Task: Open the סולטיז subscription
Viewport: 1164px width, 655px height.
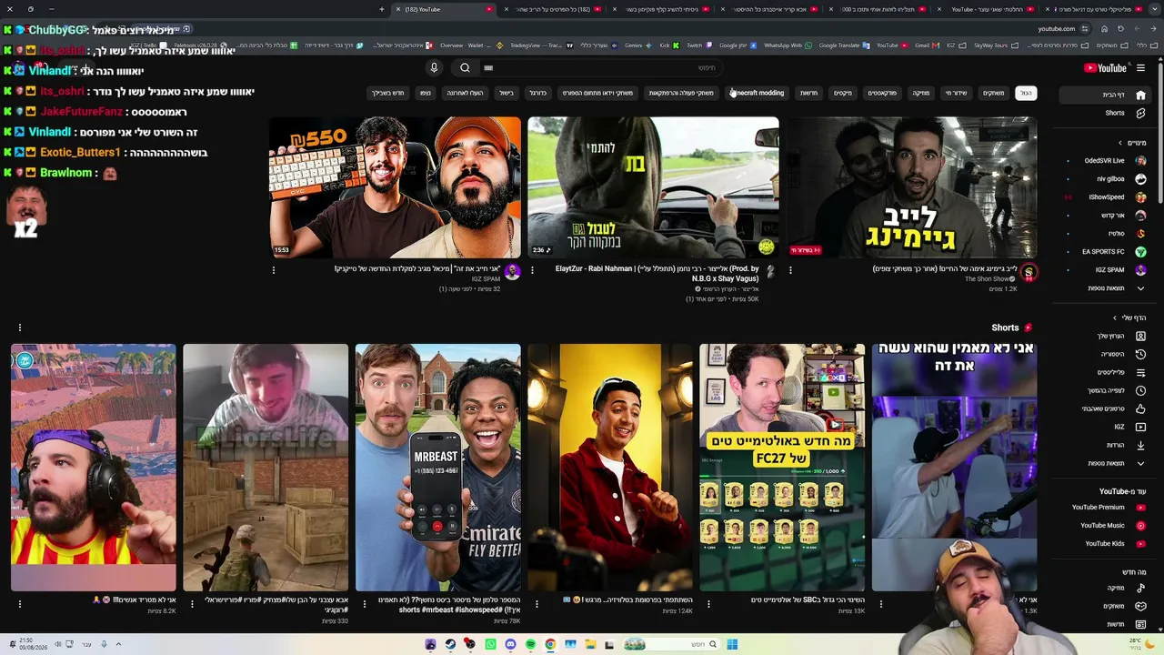Action: click(1105, 234)
